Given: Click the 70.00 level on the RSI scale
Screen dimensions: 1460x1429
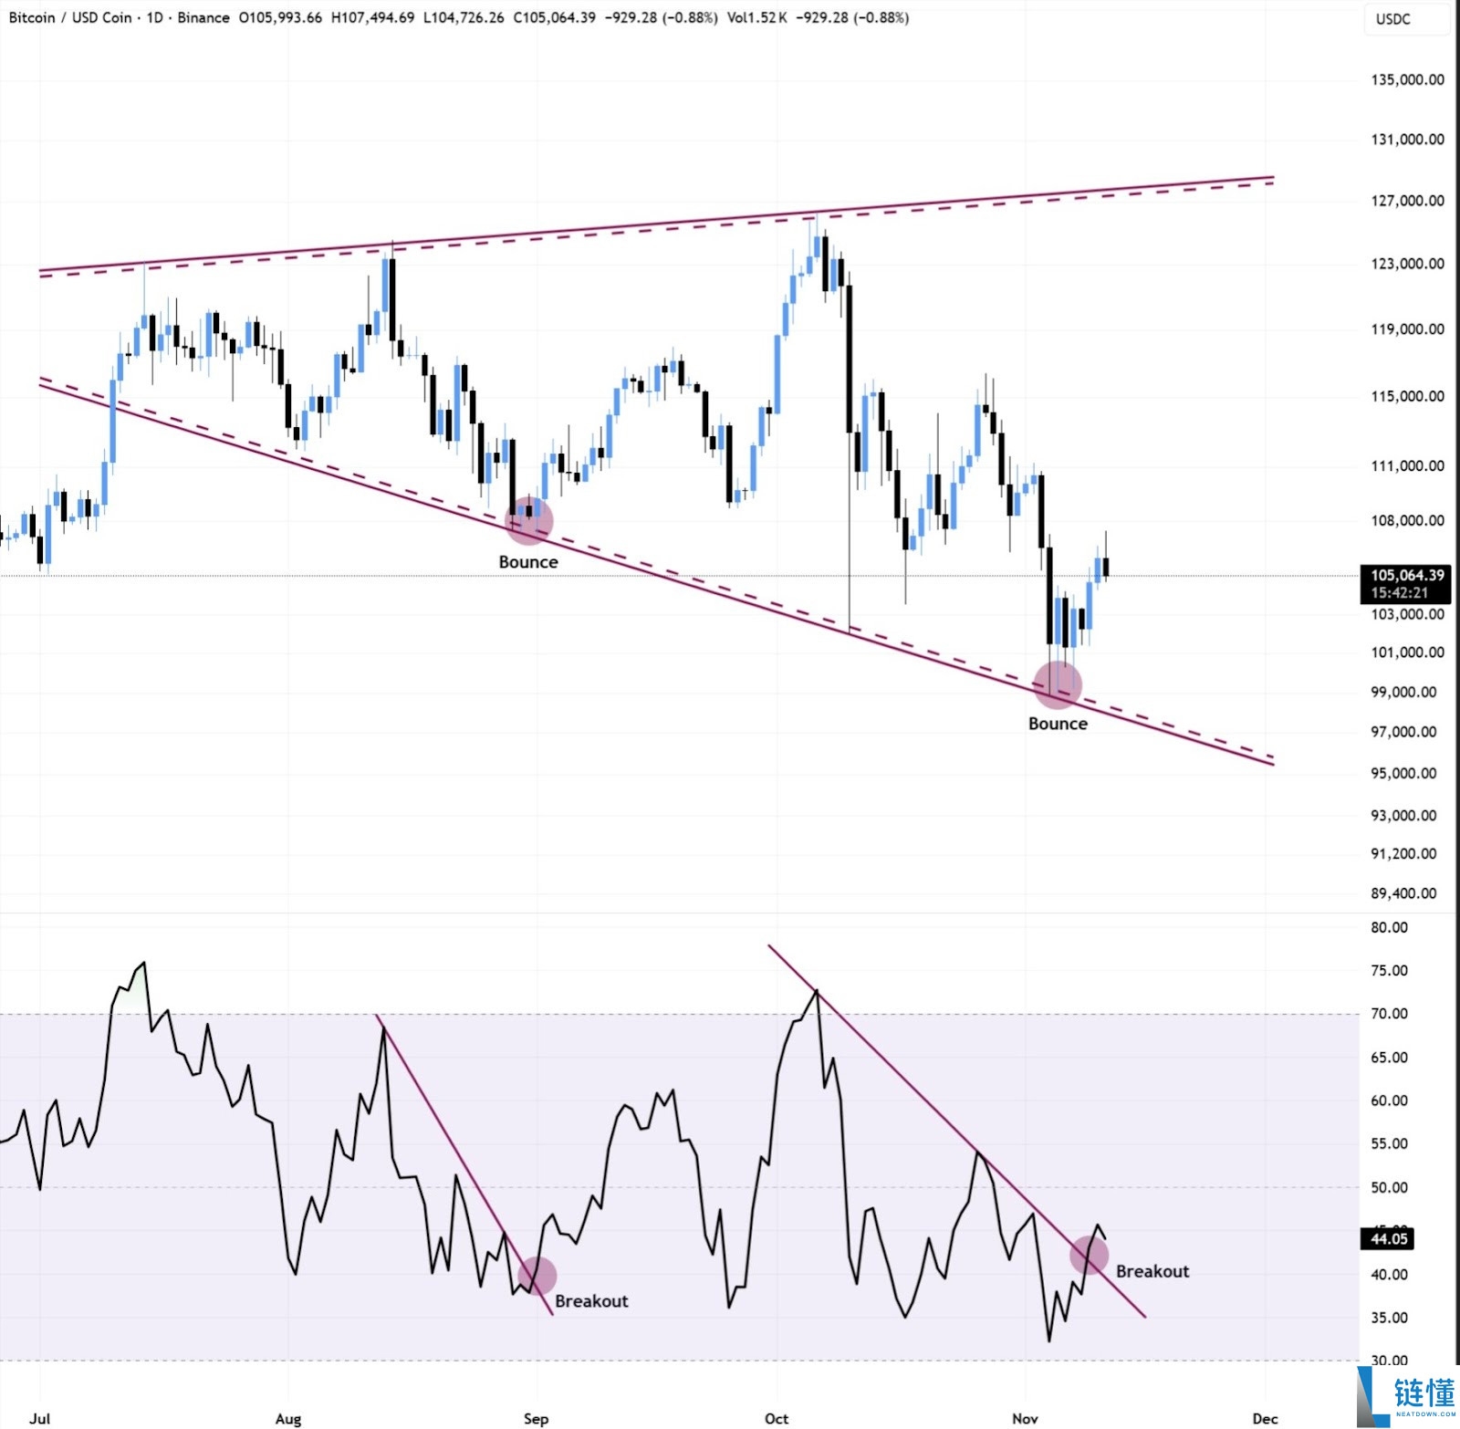Looking at the screenshot, I should [1389, 1013].
